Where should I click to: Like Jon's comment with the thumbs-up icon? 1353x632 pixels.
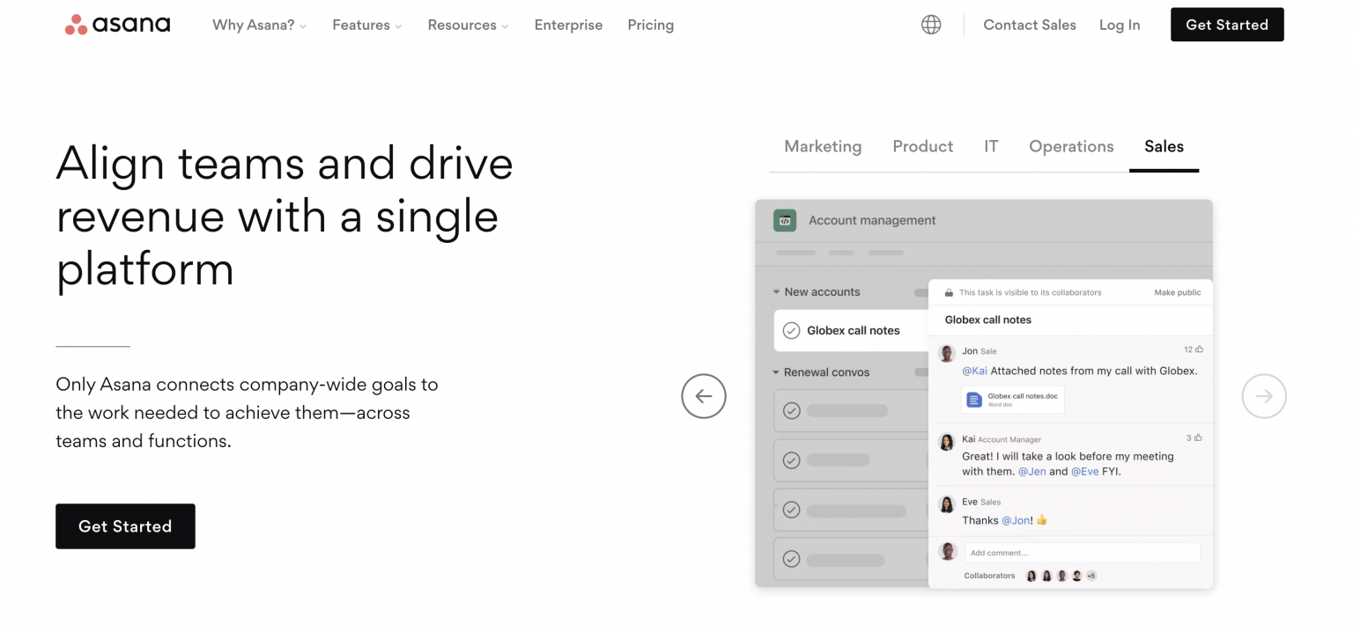[x=1196, y=349]
